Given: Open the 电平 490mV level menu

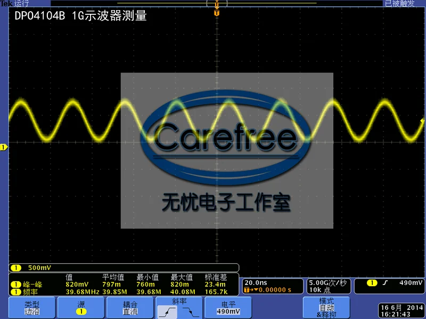Looking at the screenshot, I should coord(228,308).
